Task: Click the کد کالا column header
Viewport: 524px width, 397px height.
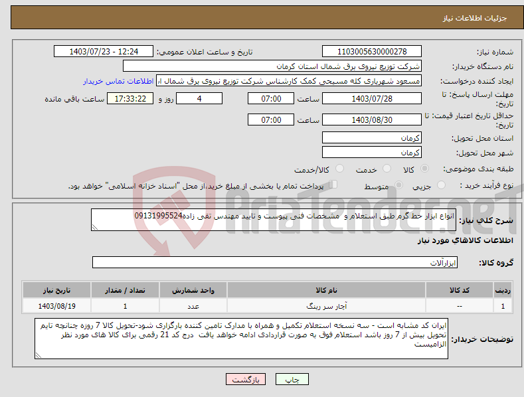Action: click(x=460, y=290)
